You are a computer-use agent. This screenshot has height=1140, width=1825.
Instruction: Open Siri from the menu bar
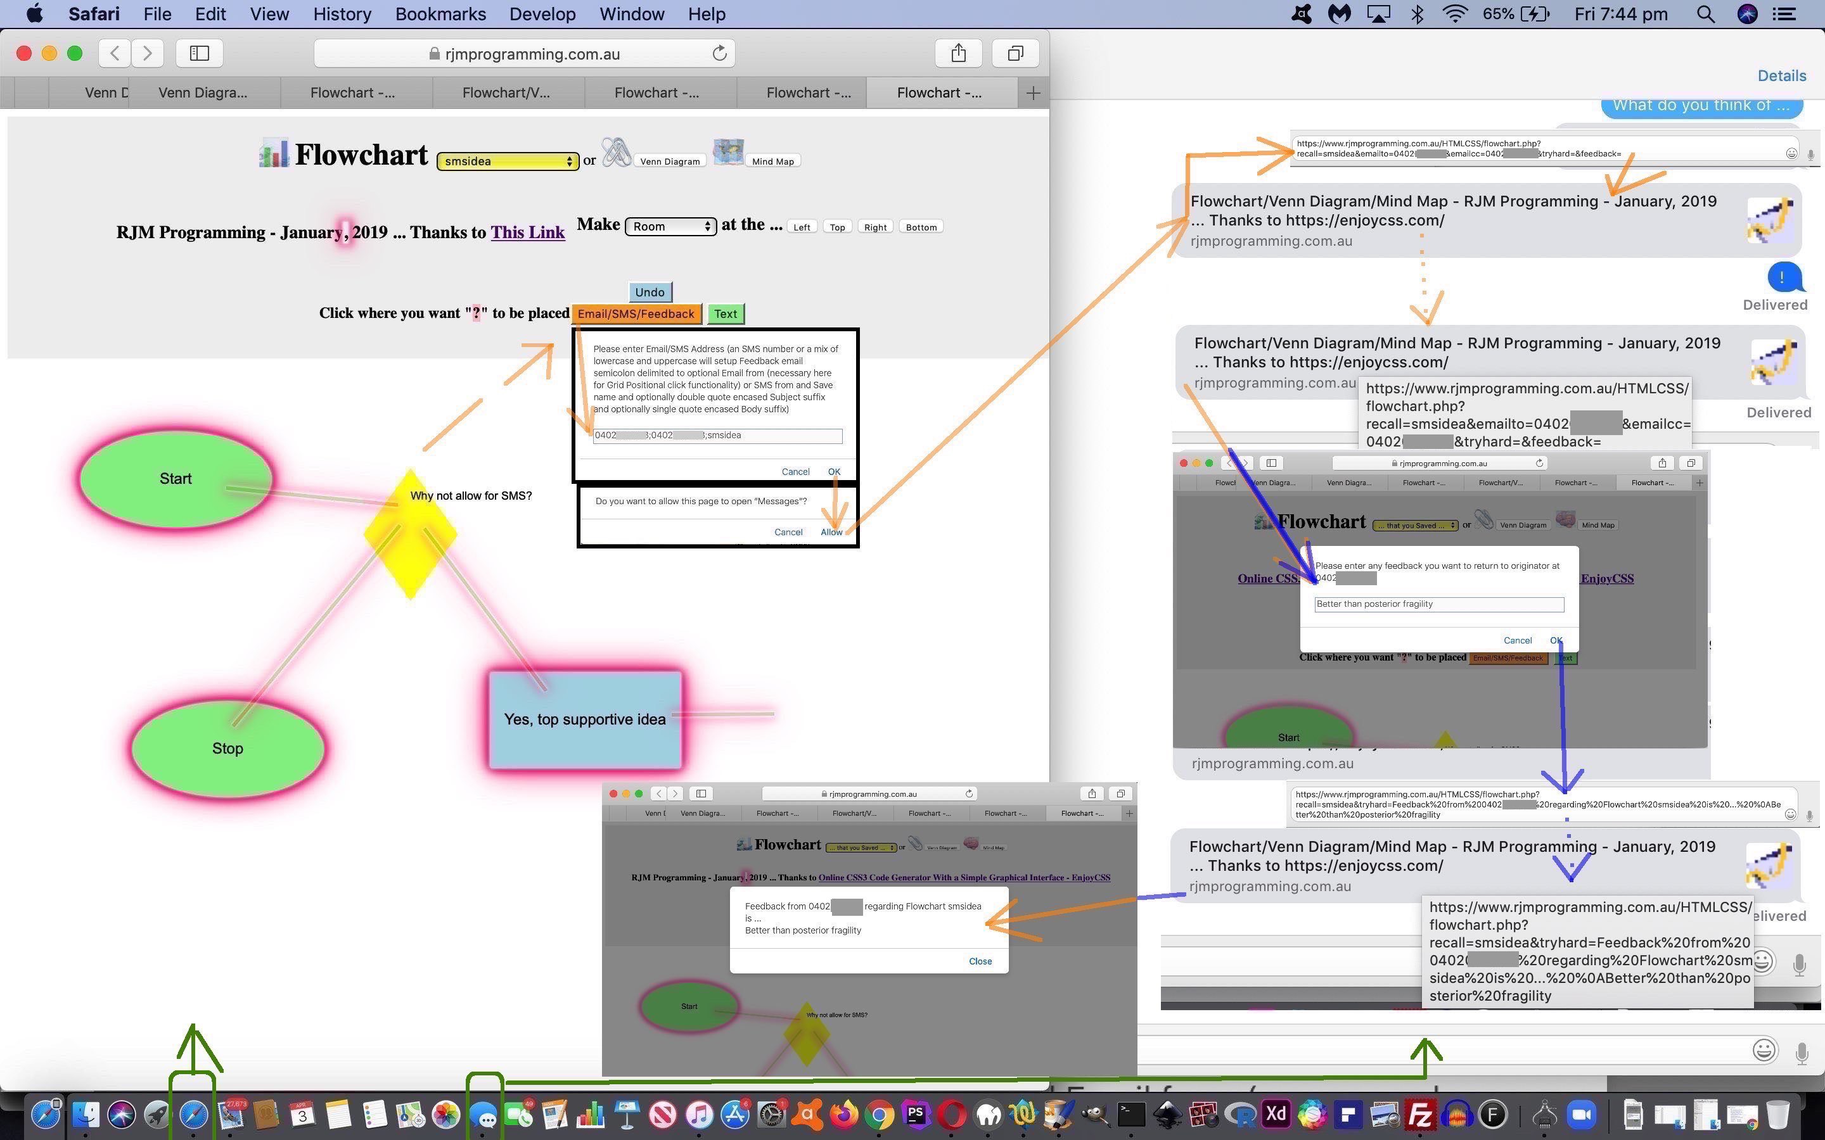[x=1747, y=13]
